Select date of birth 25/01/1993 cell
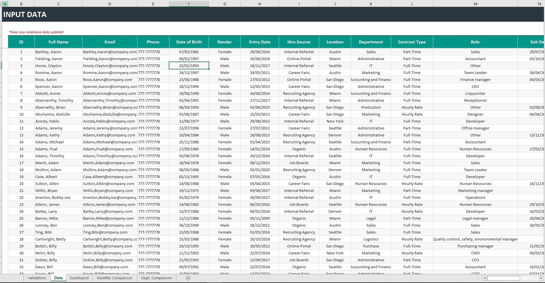This screenshot has width=545, height=283. point(189,66)
